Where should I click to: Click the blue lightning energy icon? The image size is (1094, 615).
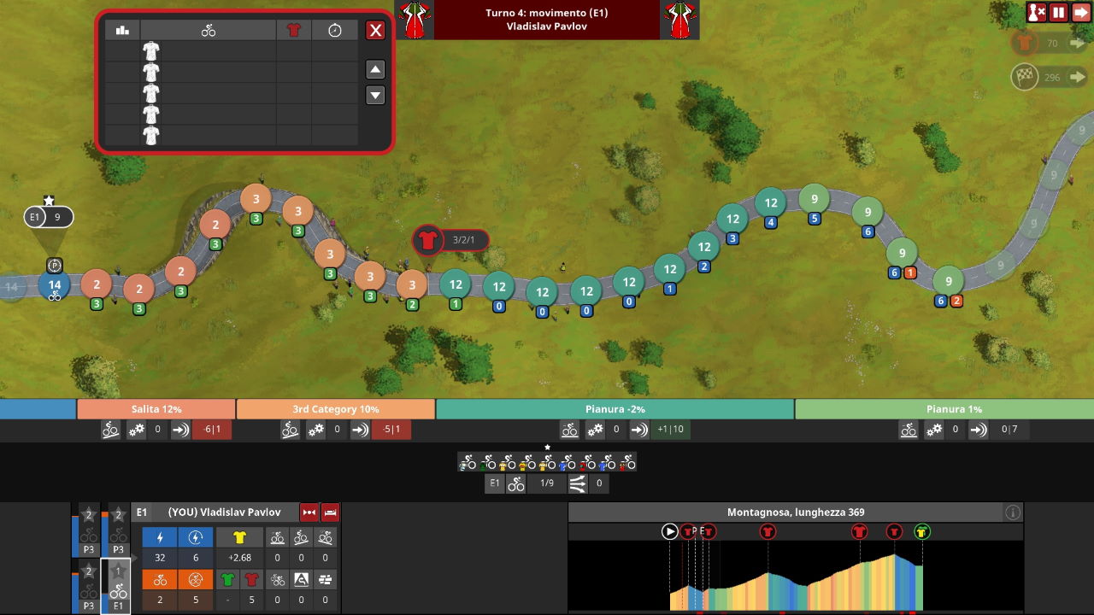[160, 537]
